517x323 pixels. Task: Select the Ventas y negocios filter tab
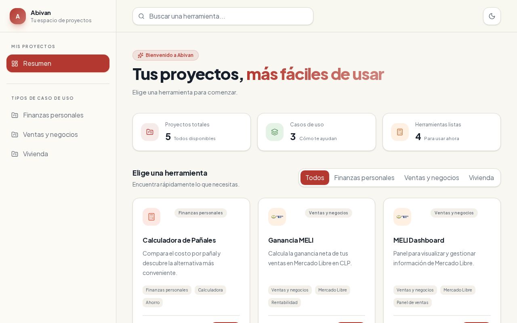pyautogui.click(x=432, y=178)
